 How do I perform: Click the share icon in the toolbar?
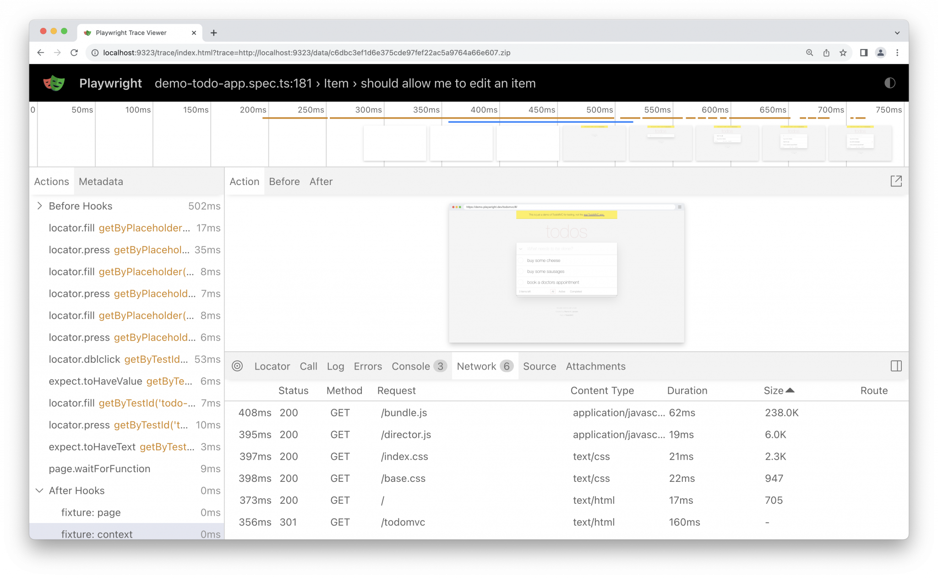(x=826, y=53)
